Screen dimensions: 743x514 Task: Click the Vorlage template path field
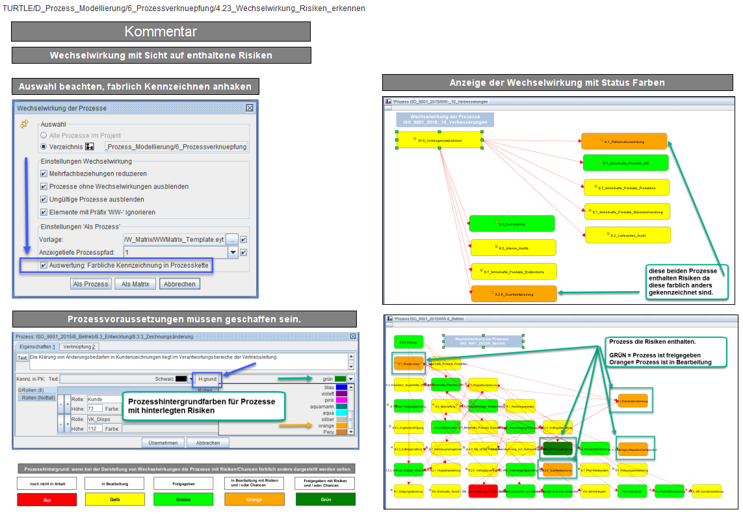pyautogui.click(x=174, y=240)
